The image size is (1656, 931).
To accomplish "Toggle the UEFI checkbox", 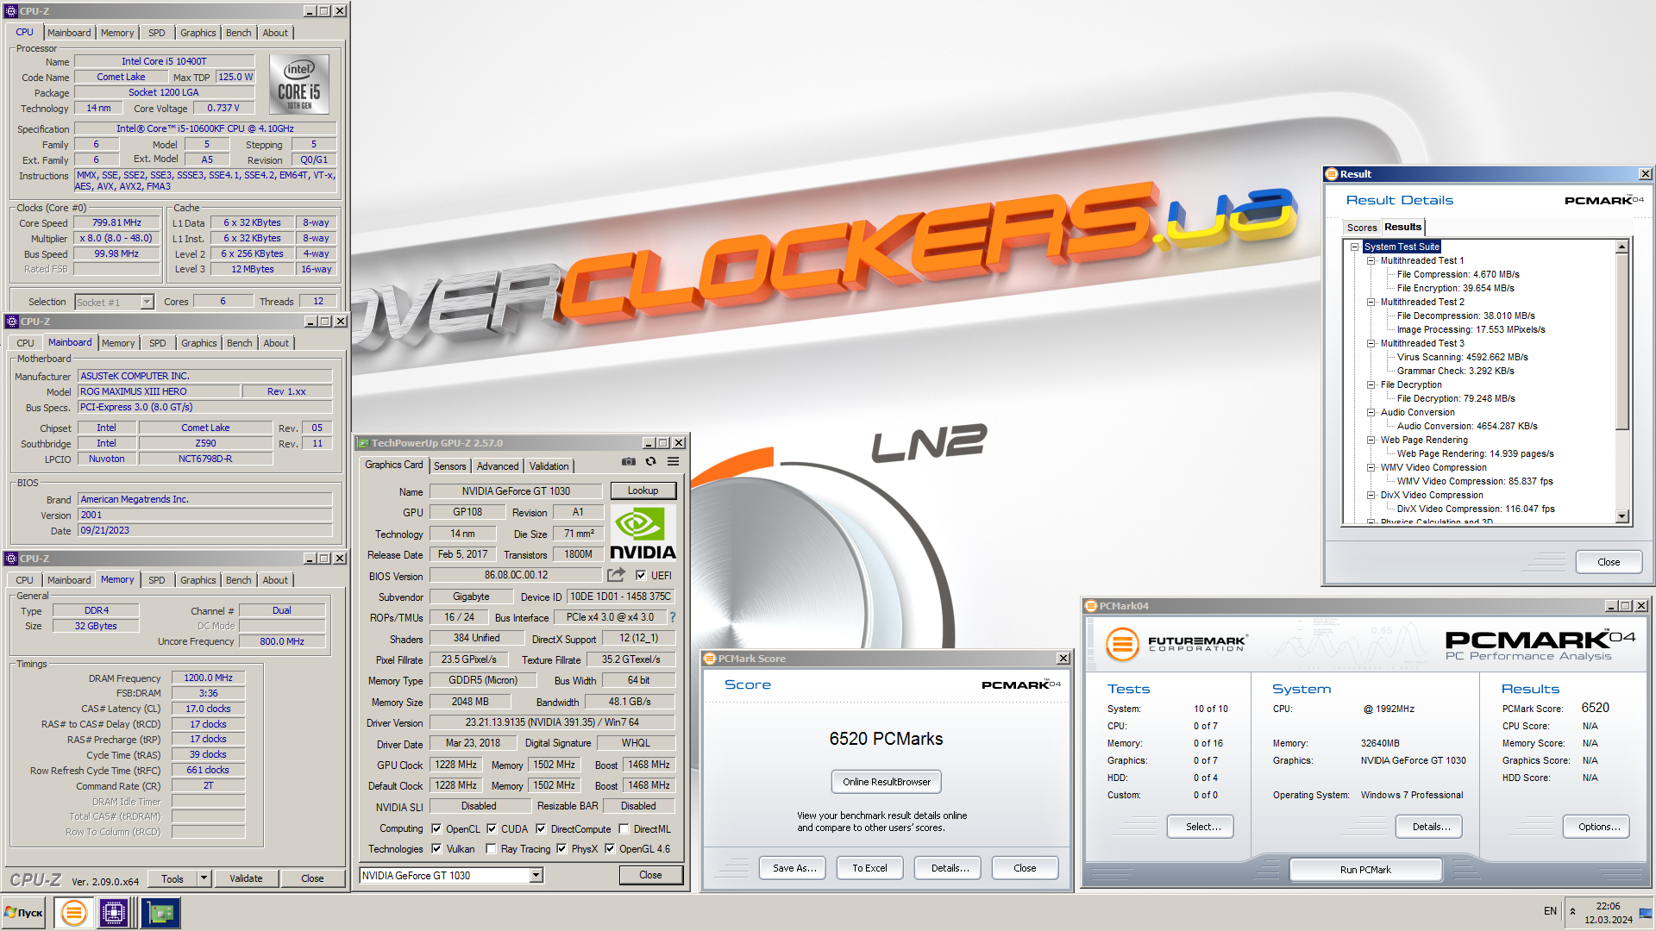I will (x=641, y=575).
